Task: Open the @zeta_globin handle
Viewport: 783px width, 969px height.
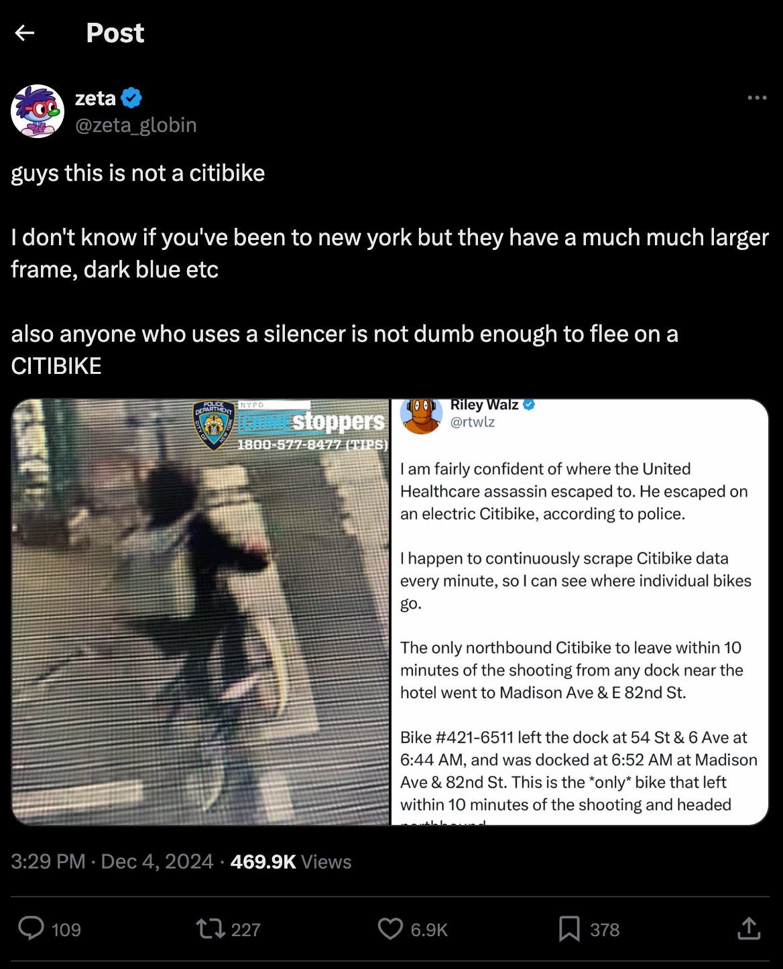Action: 136,125
